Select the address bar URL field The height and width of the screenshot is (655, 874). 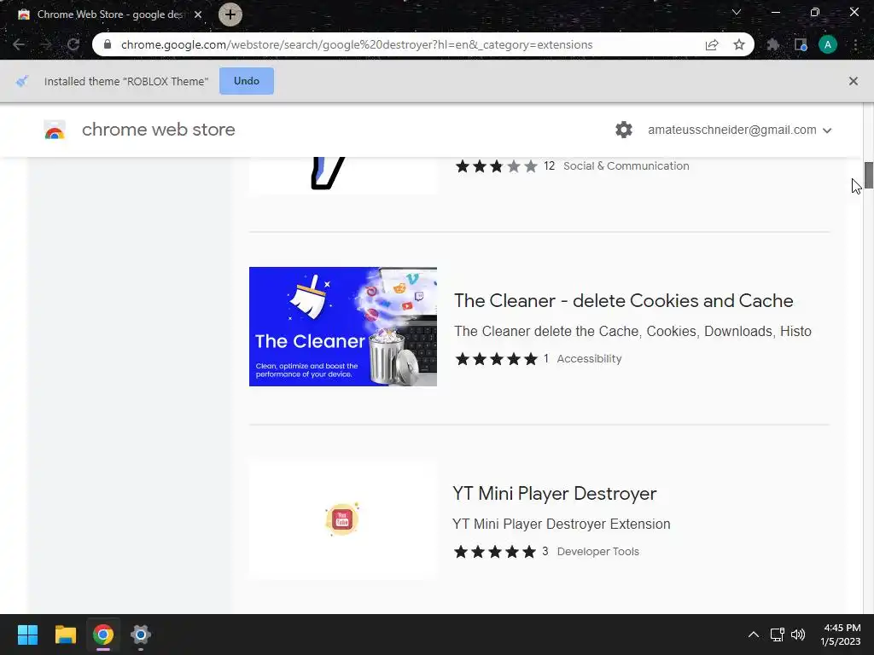[357, 44]
